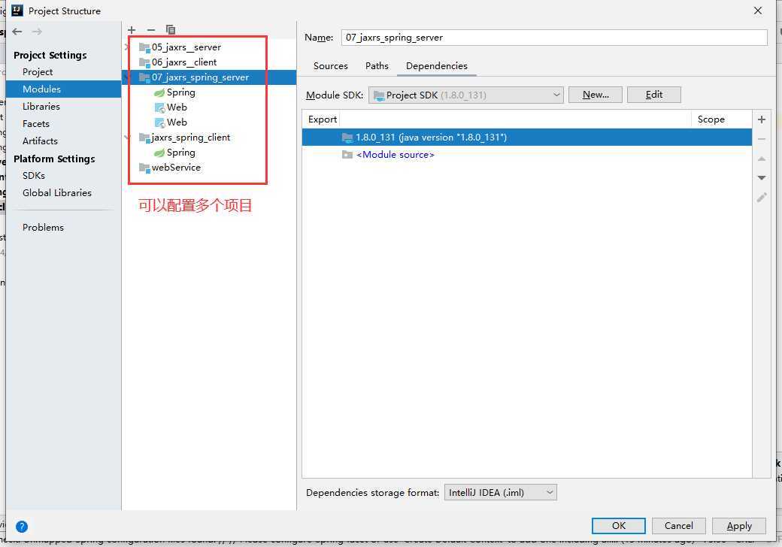Add a dependency with the plus icon
Screen dimensions: 782x547
(762, 119)
